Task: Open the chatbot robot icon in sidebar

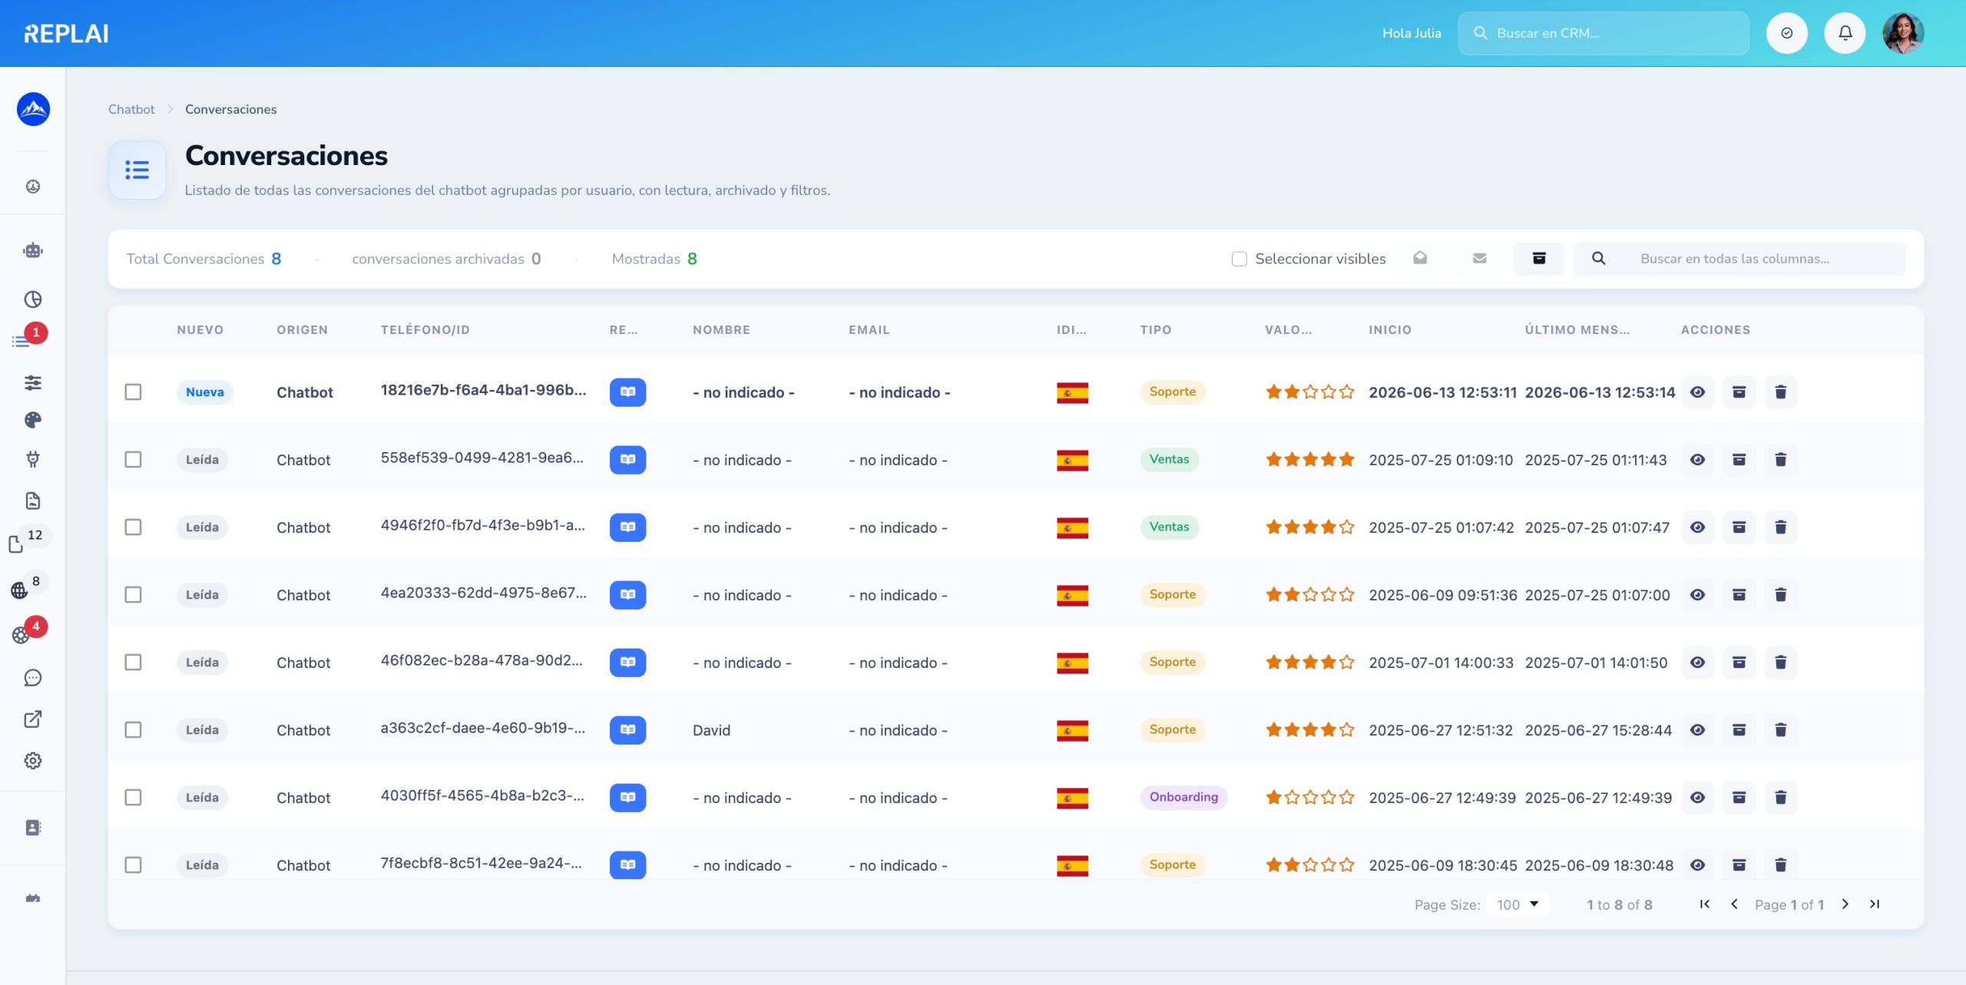Action: [33, 250]
